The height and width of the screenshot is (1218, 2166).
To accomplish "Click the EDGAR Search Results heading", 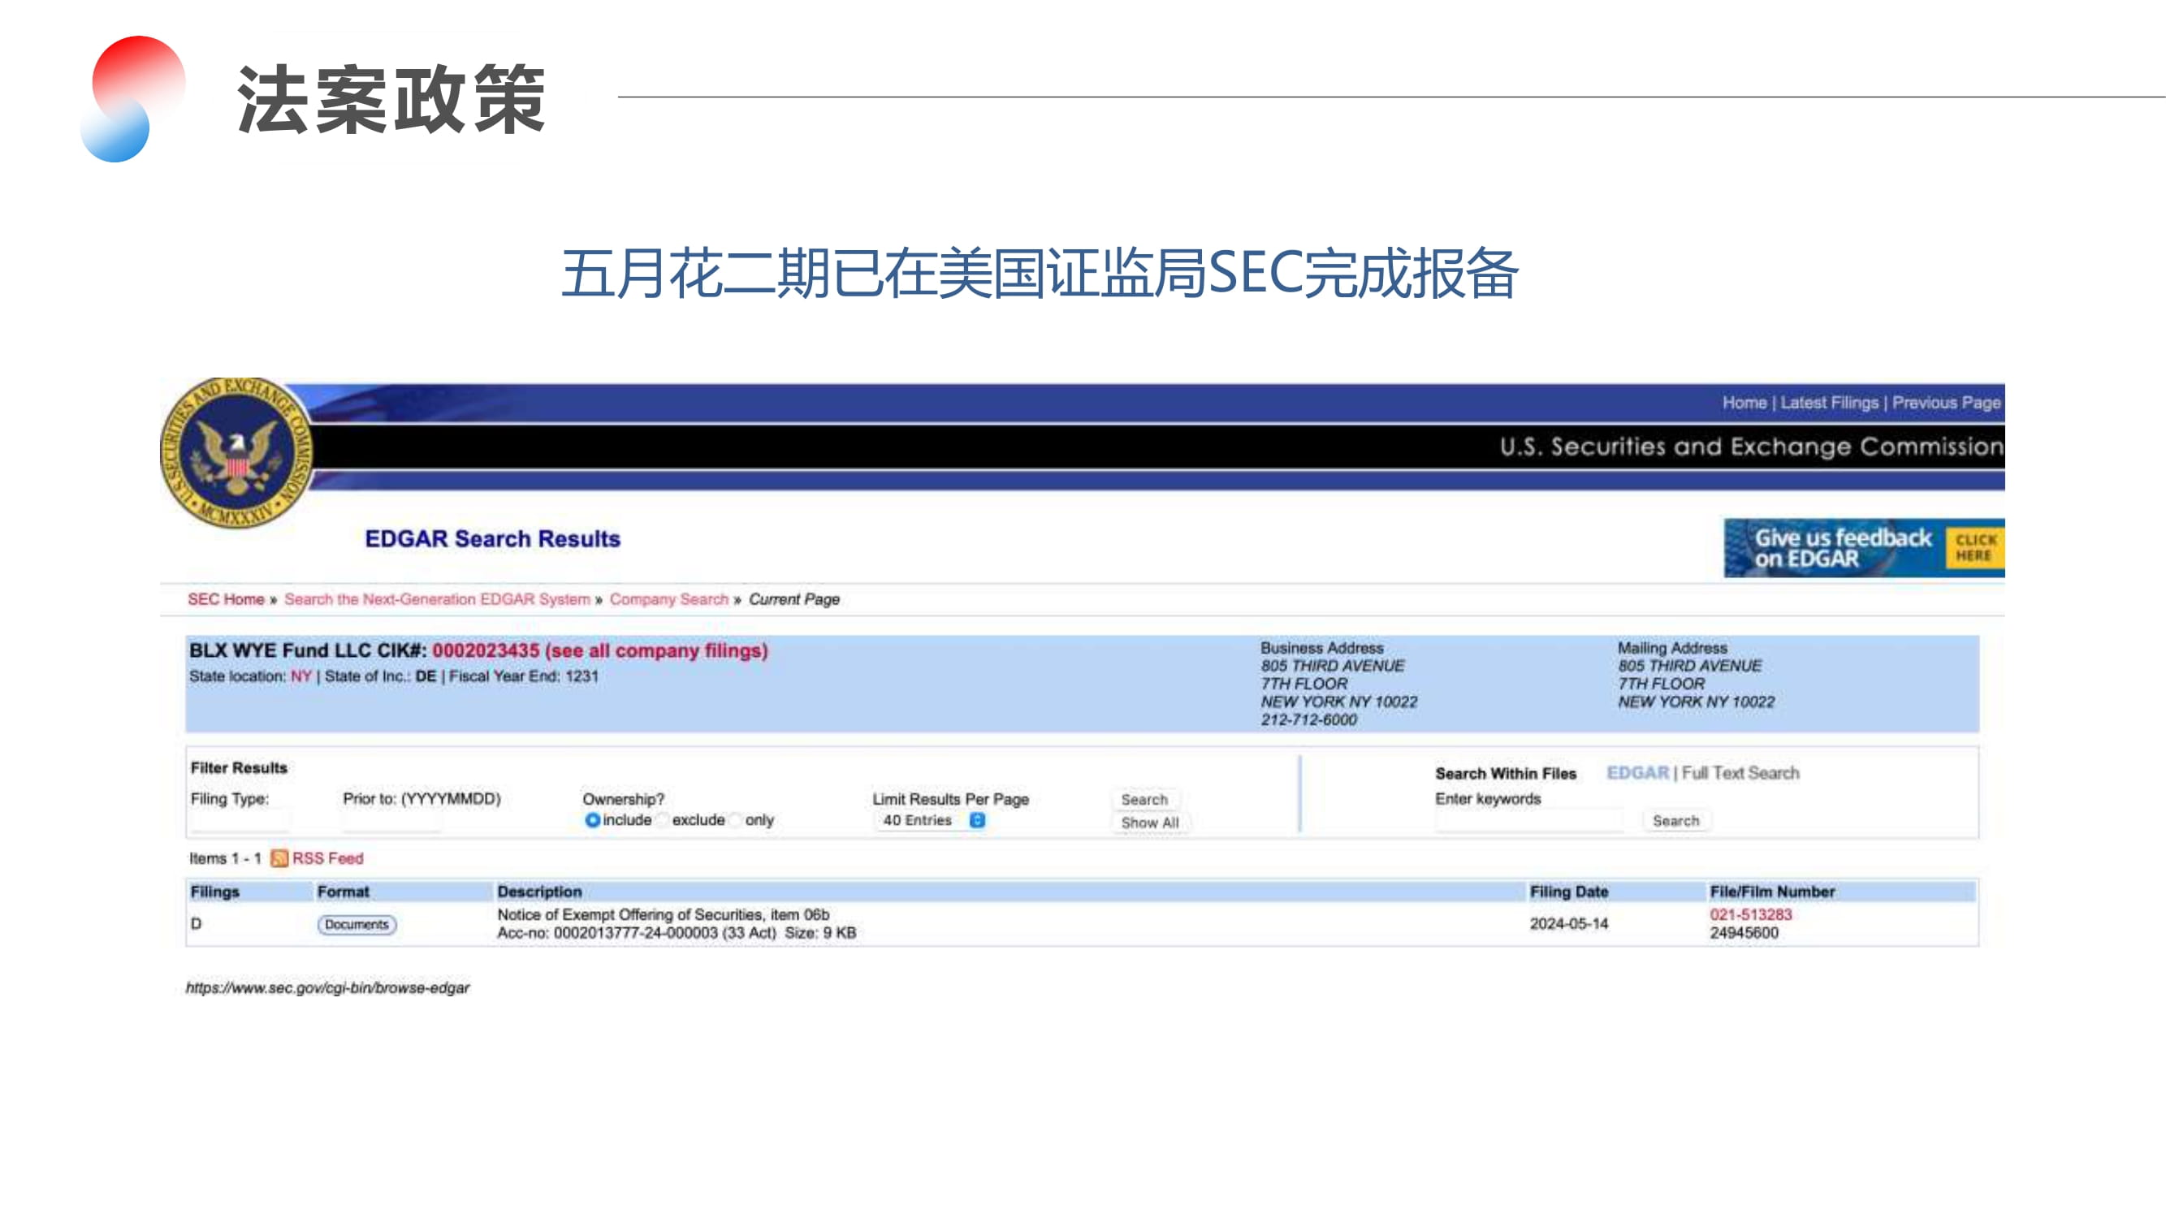I will (x=492, y=539).
